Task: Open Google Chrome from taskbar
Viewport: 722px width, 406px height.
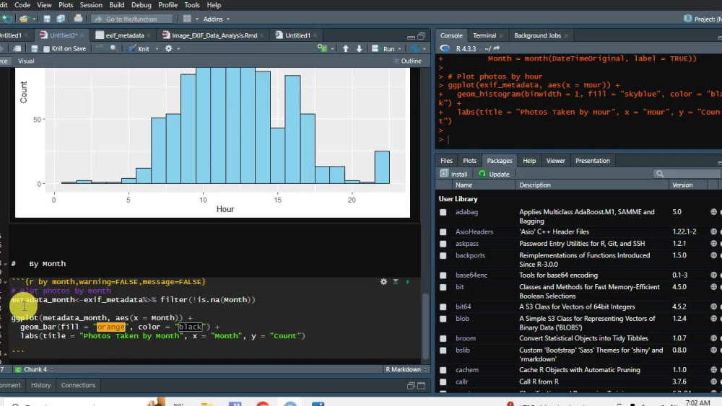Action: click(263, 403)
